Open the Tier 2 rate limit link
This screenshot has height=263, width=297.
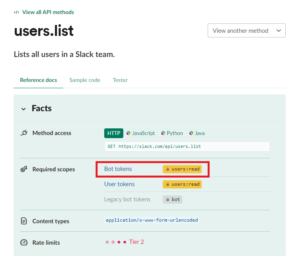136,242
